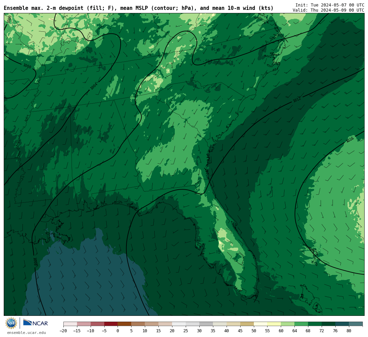
Task: Click the NCAR logo
Action: click(x=35, y=323)
